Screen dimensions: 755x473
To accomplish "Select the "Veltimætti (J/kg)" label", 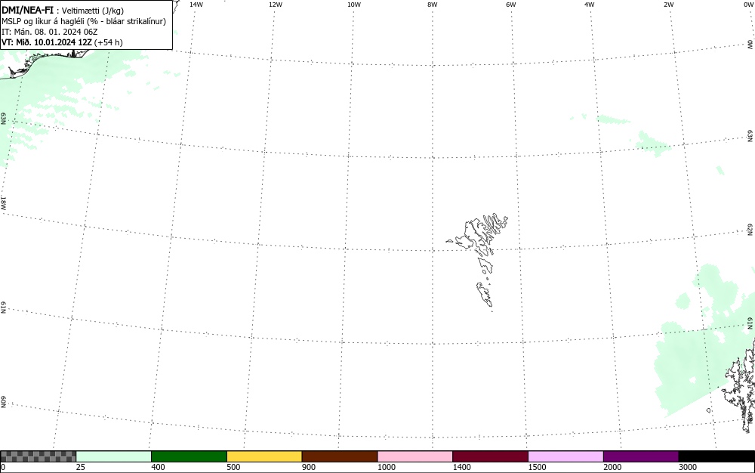I will point(92,11).
